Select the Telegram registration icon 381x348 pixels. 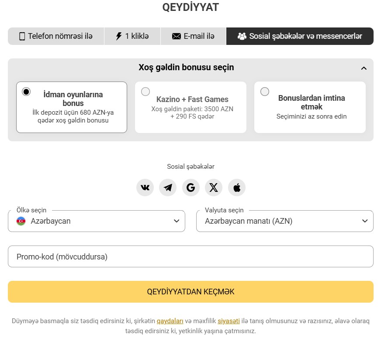coord(168,187)
